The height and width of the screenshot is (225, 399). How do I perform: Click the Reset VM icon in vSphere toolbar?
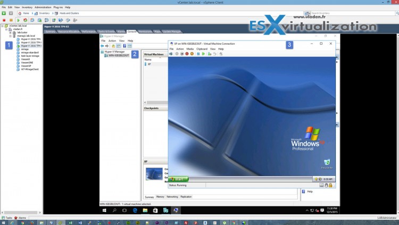(x=25, y=20)
